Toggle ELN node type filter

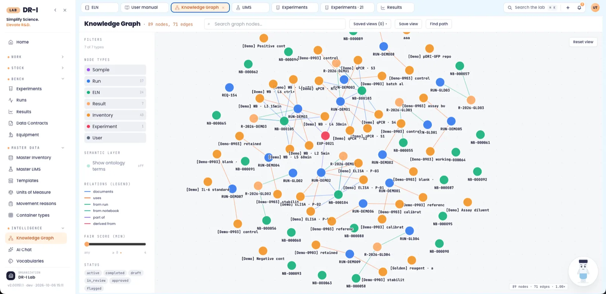[115, 92]
